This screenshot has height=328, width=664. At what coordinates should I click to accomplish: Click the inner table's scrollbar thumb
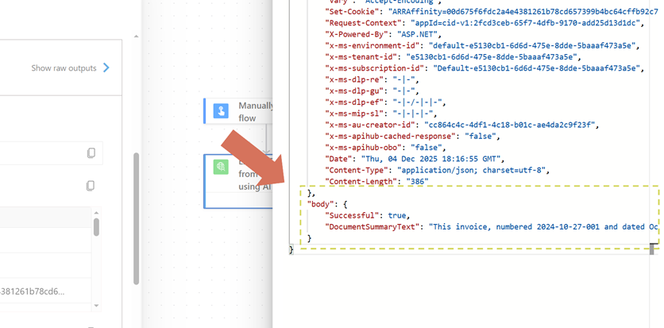click(x=97, y=227)
